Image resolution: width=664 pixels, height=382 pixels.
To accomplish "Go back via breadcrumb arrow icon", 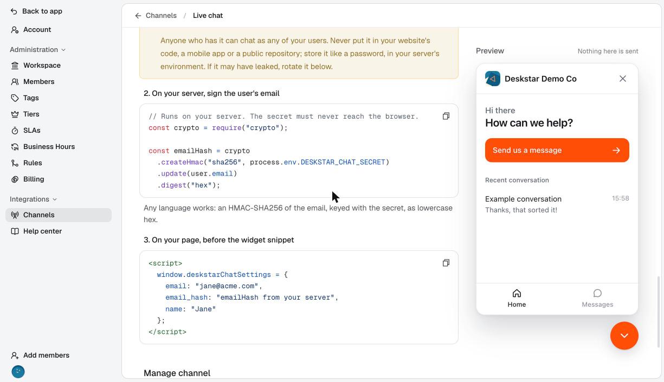I will 138,16.
